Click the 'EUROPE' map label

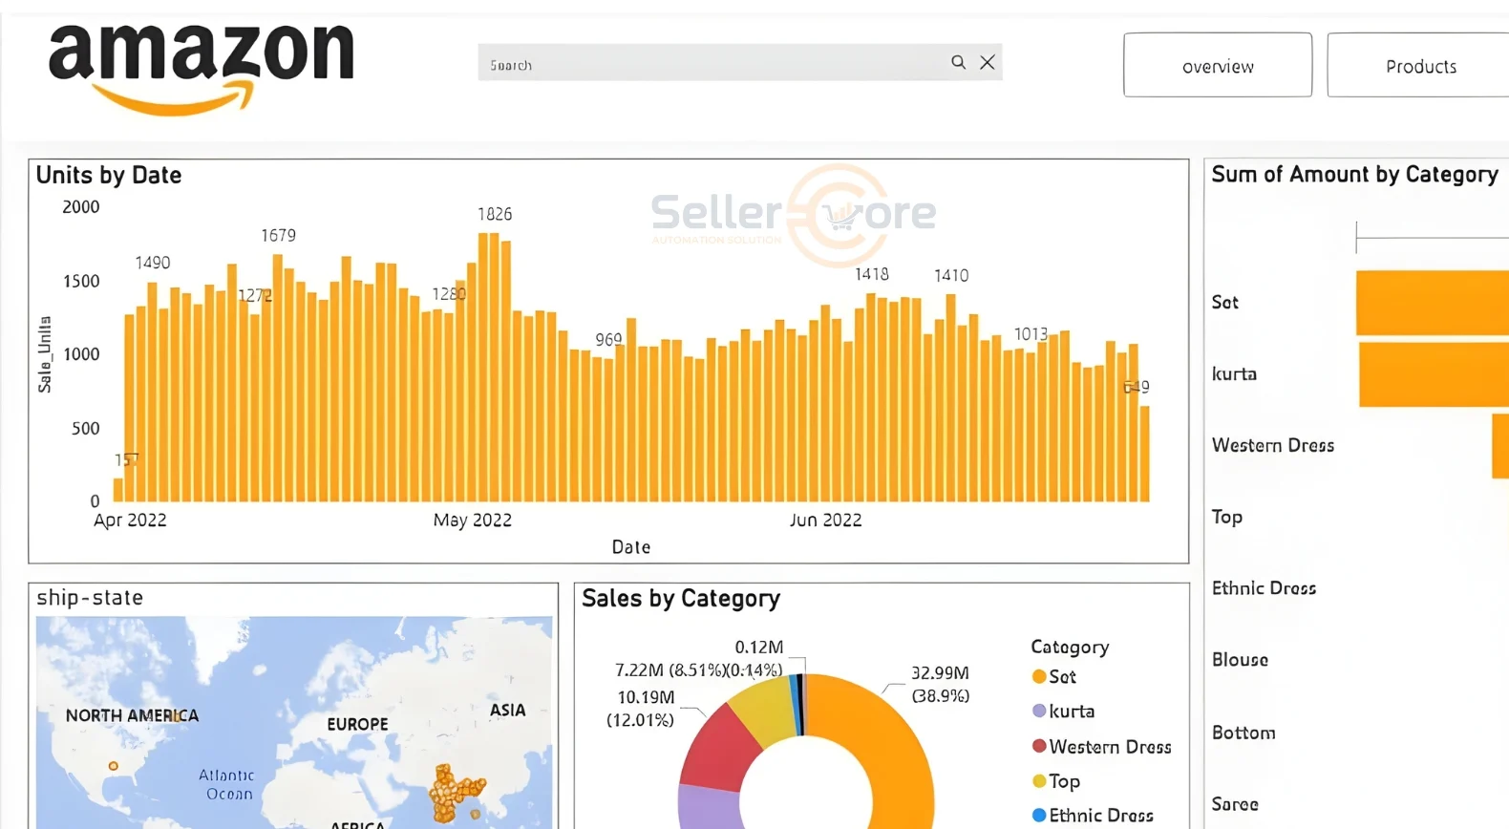click(x=357, y=725)
